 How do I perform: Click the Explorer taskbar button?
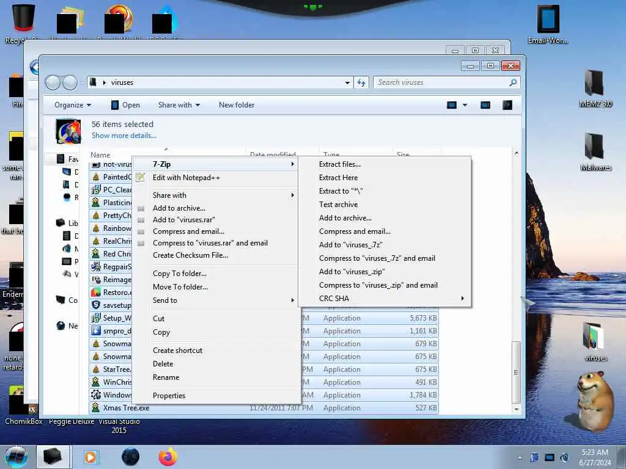53,457
